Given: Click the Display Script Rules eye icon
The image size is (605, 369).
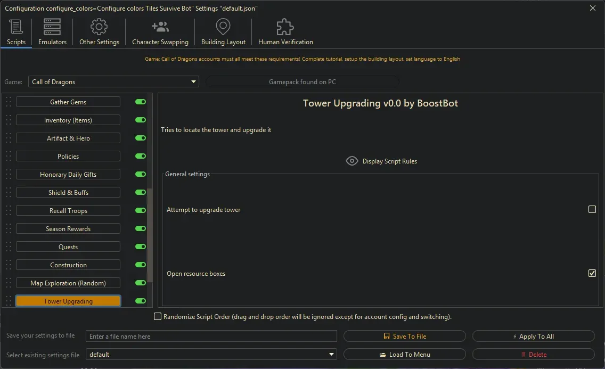Looking at the screenshot, I should [x=351, y=161].
